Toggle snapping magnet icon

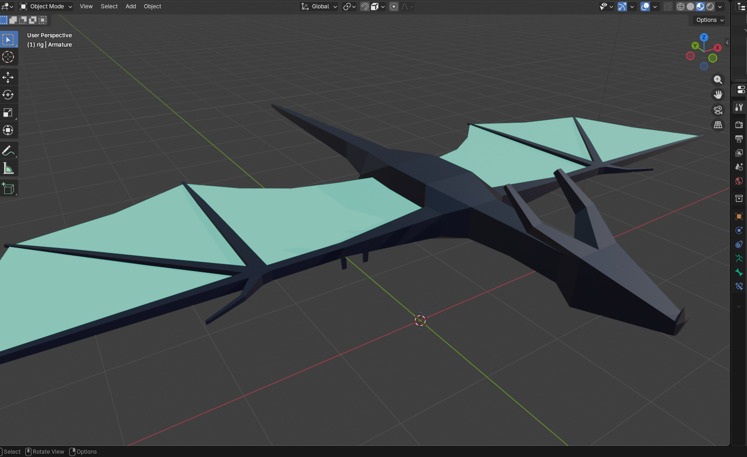tap(364, 7)
